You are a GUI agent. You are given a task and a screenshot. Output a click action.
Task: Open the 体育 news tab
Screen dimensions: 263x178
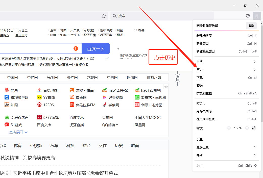coord(18,145)
